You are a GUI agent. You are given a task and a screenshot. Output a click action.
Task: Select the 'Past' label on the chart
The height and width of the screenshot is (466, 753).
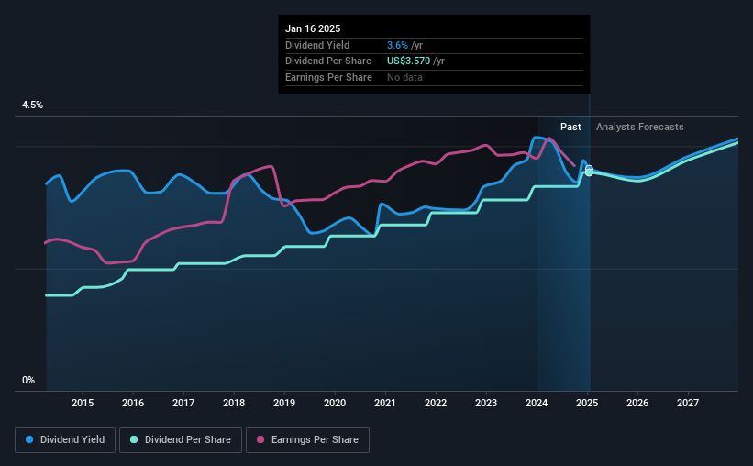570,127
